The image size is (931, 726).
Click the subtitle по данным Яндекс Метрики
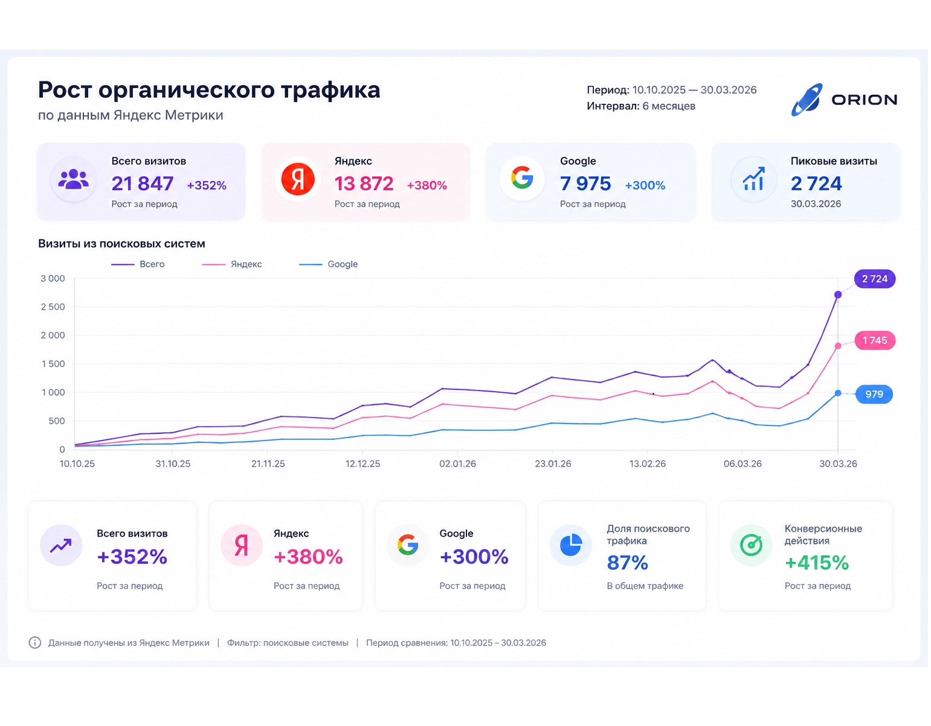click(130, 115)
